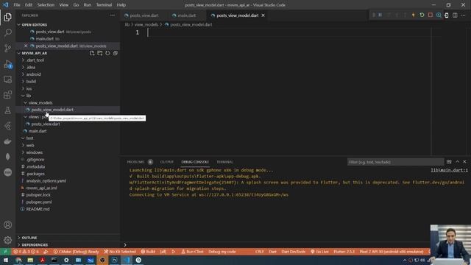
Task: Switch to the Output panel tab
Action: (167, 162)
